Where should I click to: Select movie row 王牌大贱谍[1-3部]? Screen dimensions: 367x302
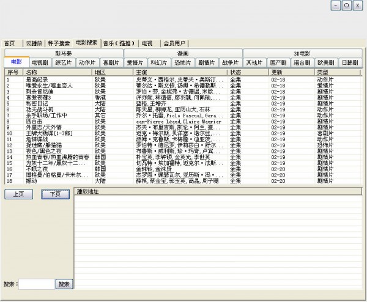182,133
